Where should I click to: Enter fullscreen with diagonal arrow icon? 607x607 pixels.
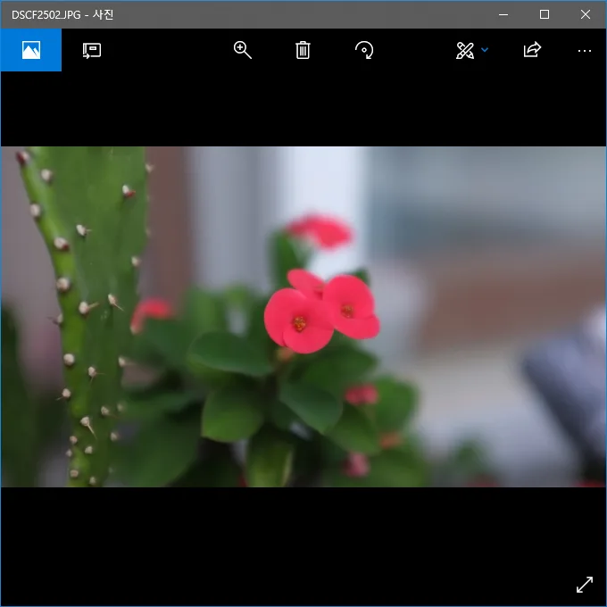point(584,585)
